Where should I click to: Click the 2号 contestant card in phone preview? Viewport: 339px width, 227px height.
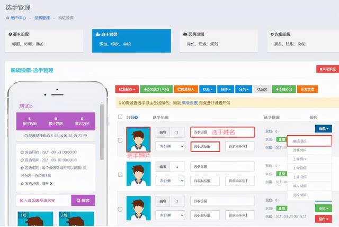pyautogui.click(x=76, y=219)
